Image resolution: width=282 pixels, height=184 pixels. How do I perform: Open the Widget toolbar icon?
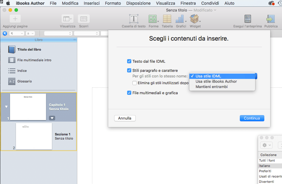(195, 19)
